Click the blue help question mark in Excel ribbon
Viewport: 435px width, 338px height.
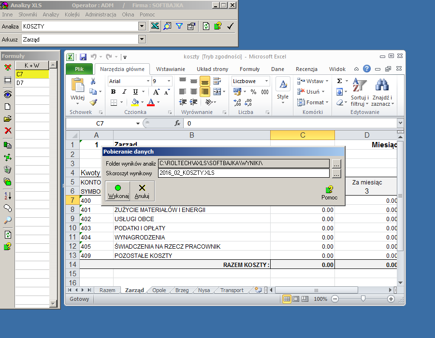click(x=367, y=69)
